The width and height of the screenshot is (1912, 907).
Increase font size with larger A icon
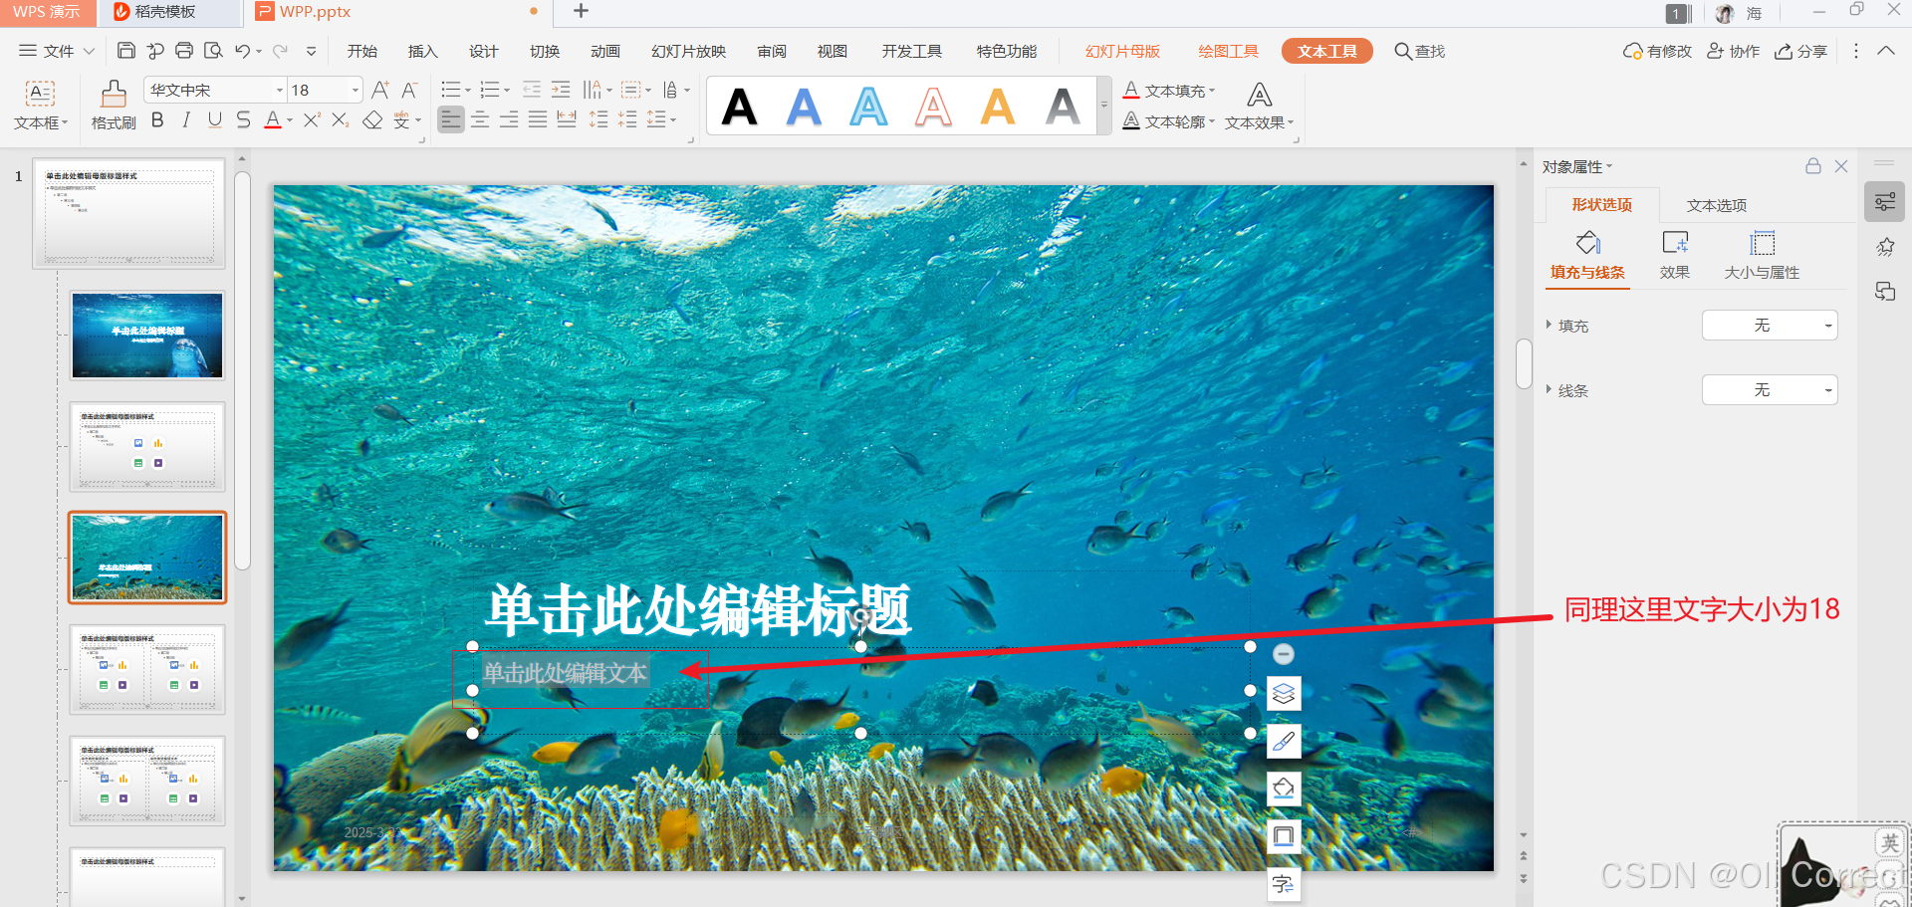[380, 91]
